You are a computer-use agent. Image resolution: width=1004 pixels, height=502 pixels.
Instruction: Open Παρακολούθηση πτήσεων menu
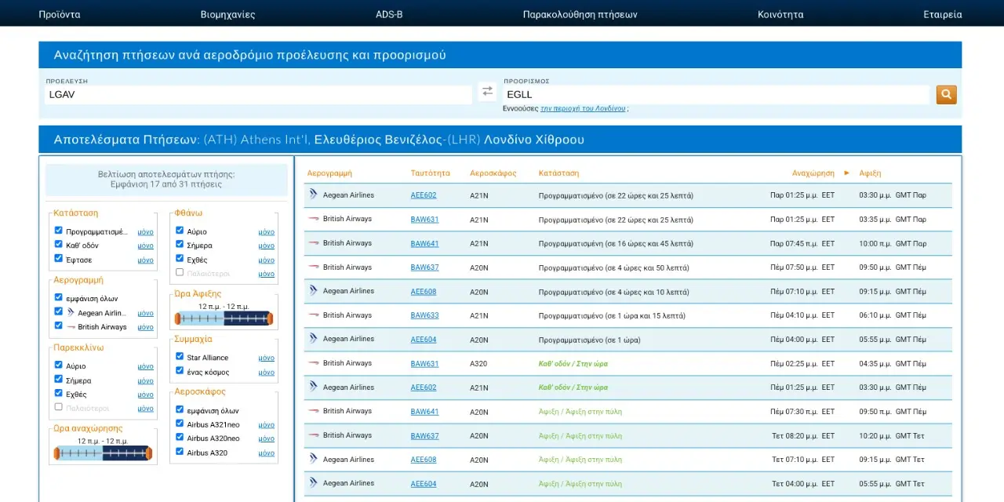click(580, 14)
